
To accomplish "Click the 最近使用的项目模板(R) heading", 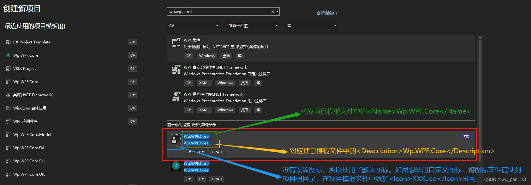I will tap(35, 26).
